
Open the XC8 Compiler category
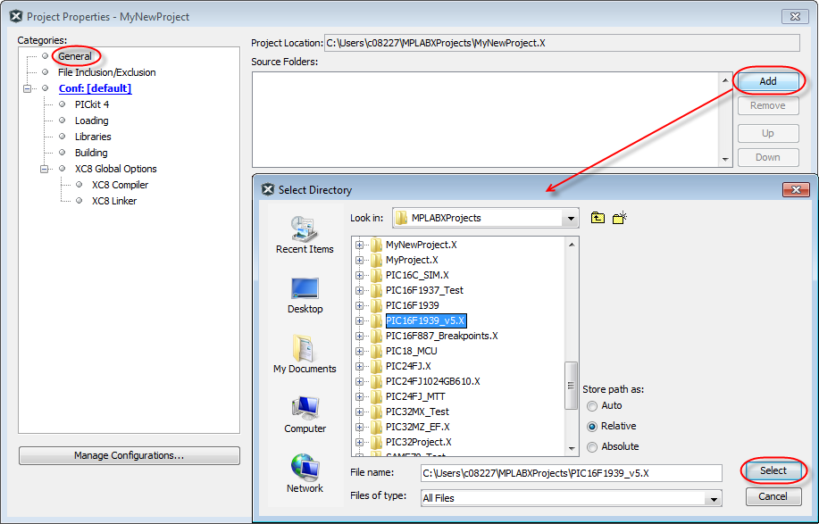point(120,185)
